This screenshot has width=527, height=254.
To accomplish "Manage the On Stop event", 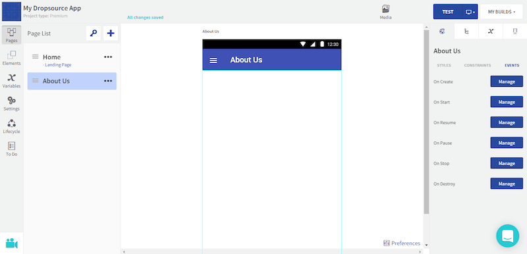I will (507, 163).
